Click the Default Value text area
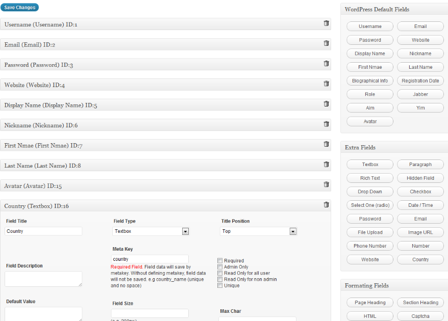This screenshot has width=448, height=321. [x=43, y=314]
